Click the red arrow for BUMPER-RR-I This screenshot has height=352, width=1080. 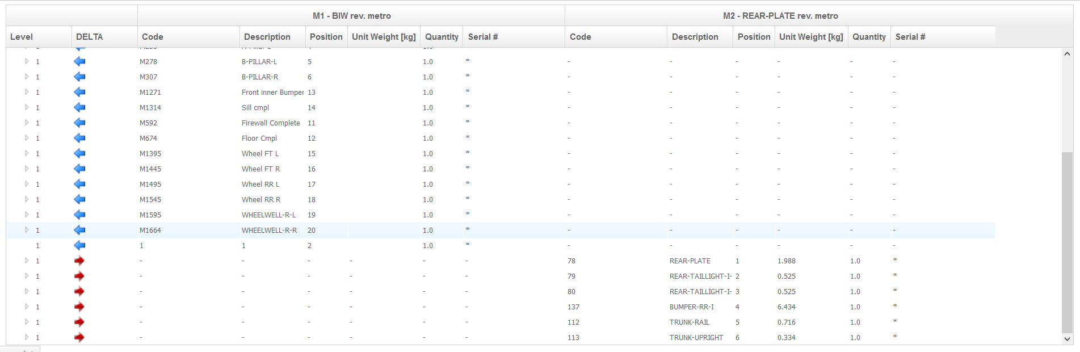(79, 307)
